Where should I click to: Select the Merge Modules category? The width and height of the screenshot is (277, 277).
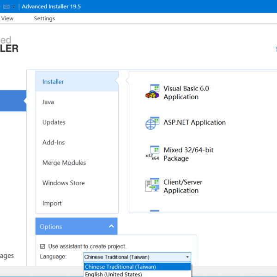click(x=77, y=163)
